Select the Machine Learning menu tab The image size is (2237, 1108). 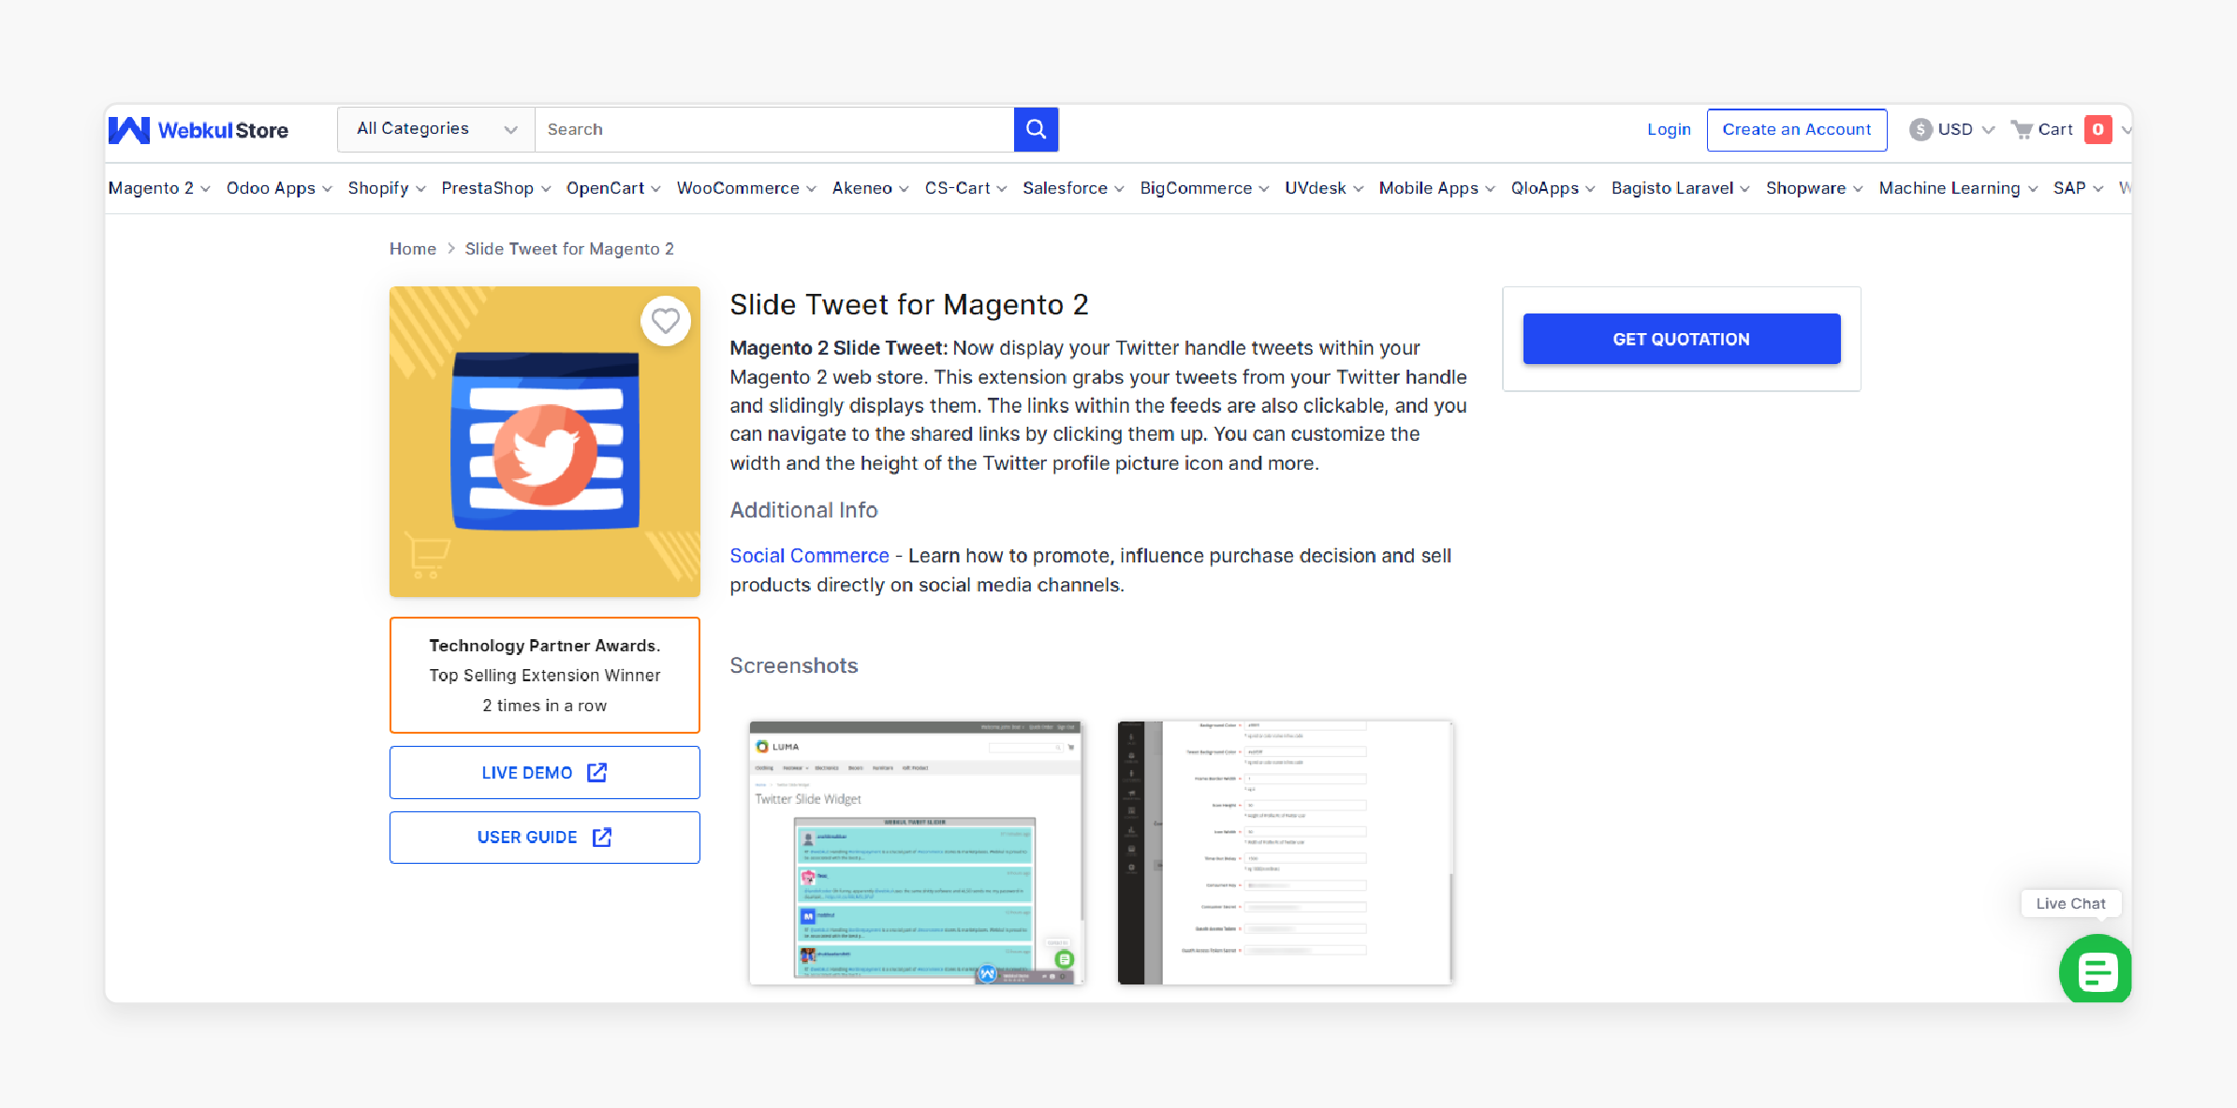click(x=1954, y=187)
